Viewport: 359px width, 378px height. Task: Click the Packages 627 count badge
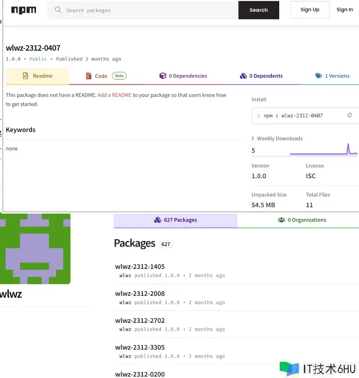(x=166, y=244)
